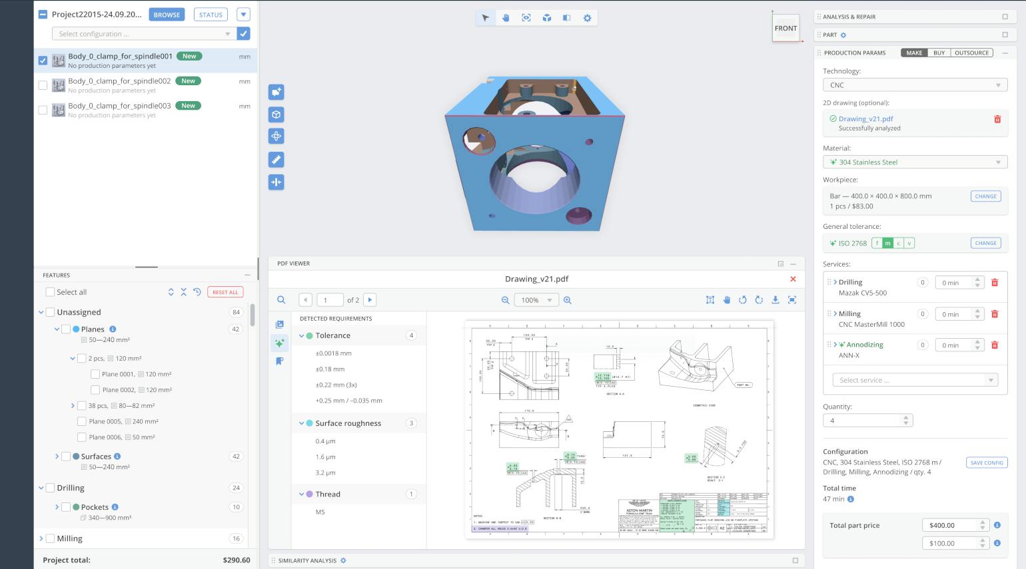Click CHANGE next to Workpiece
Viewport: 1026px width, 569px height.
point(985,196)
